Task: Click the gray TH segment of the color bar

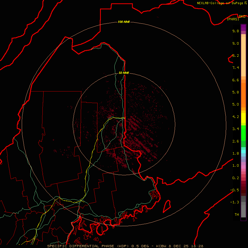Action: coord(243,211)
